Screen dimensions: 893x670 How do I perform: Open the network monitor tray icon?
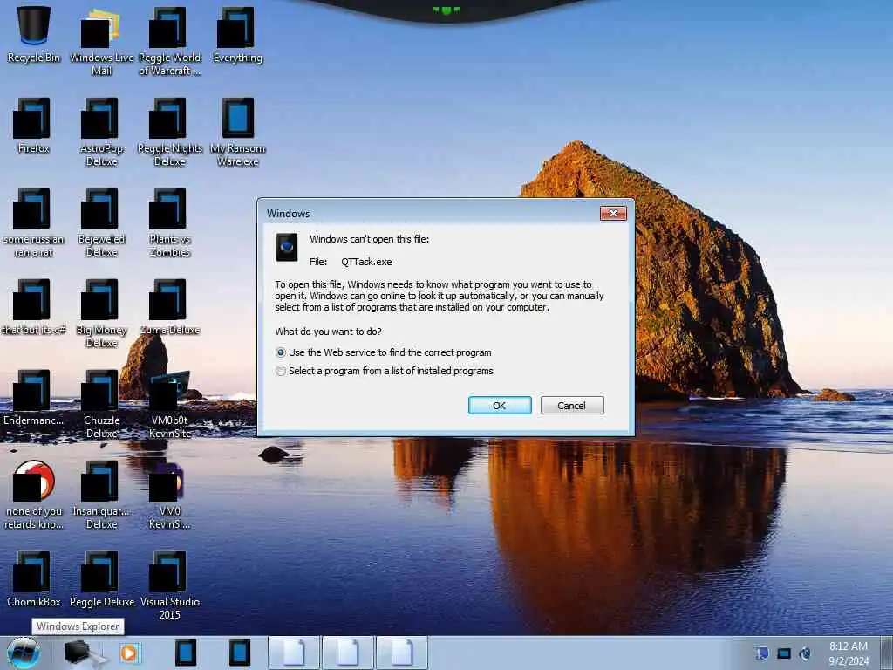(x=784, y=653)
